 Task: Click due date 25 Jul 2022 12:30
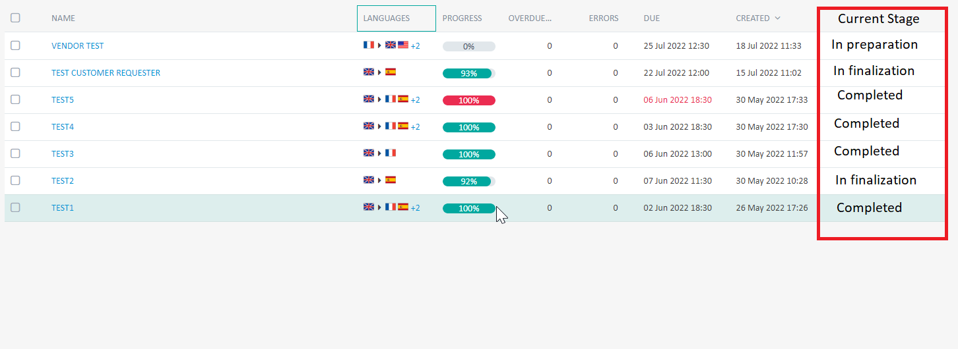tap(676, 46)
